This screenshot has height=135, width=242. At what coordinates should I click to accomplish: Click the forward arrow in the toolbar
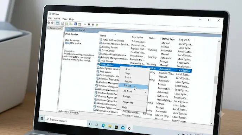[x=52, y=23]
